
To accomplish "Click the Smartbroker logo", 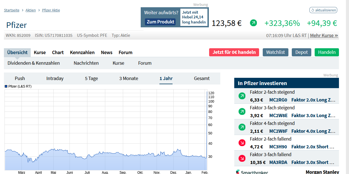I will coord(252,172).
